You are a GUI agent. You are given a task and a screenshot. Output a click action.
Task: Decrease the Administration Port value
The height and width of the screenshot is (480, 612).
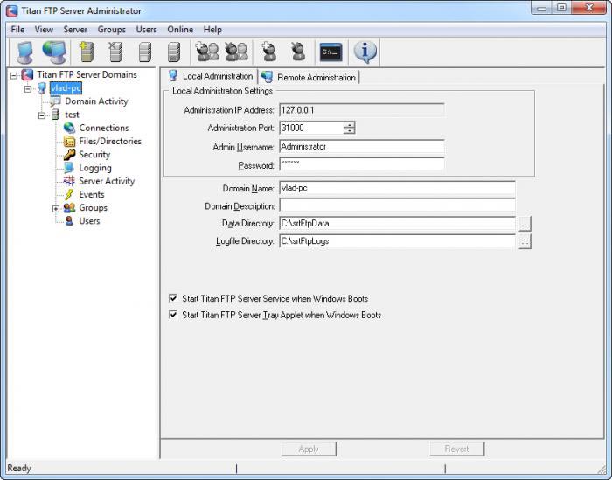pos(350,131)
